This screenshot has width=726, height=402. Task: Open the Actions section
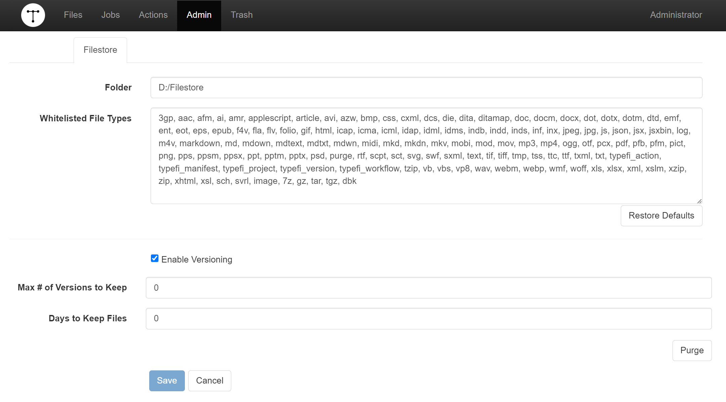point(153,15)
